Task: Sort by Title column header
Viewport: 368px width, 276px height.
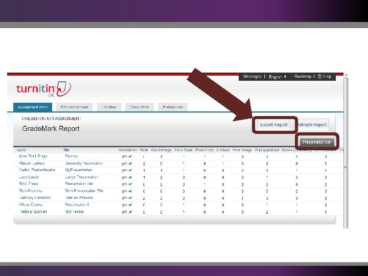Action: (x=66, y=150)
